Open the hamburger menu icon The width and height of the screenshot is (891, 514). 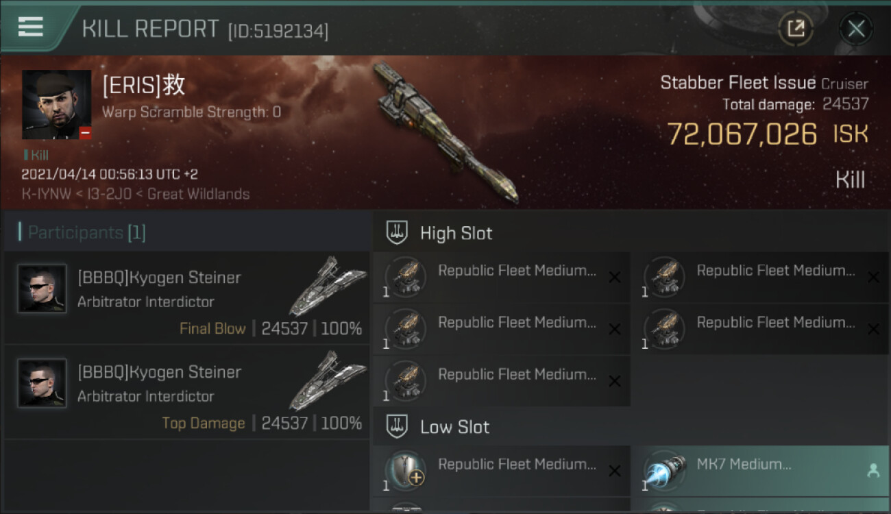click(30, 27)
